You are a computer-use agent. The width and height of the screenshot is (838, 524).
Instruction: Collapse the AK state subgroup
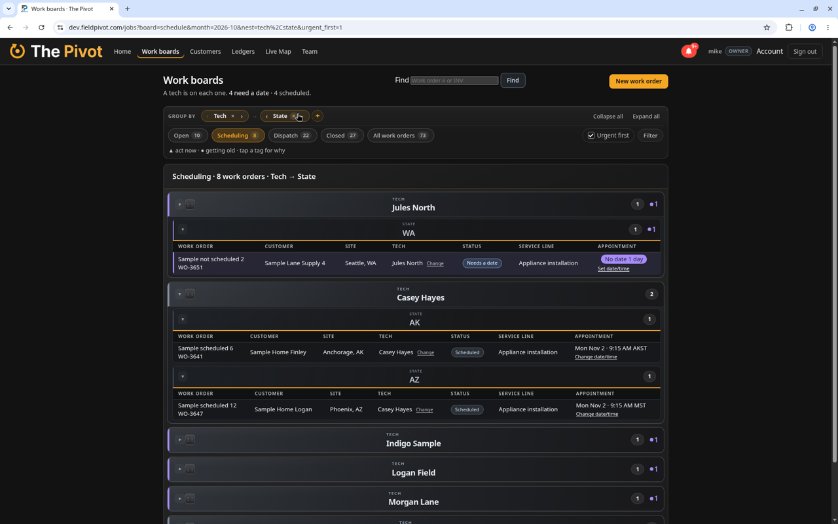(183, 320)
